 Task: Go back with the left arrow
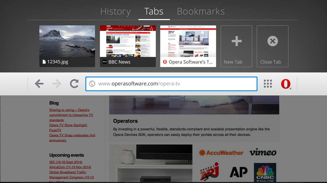pyautogui.click(x=39, y=84)
